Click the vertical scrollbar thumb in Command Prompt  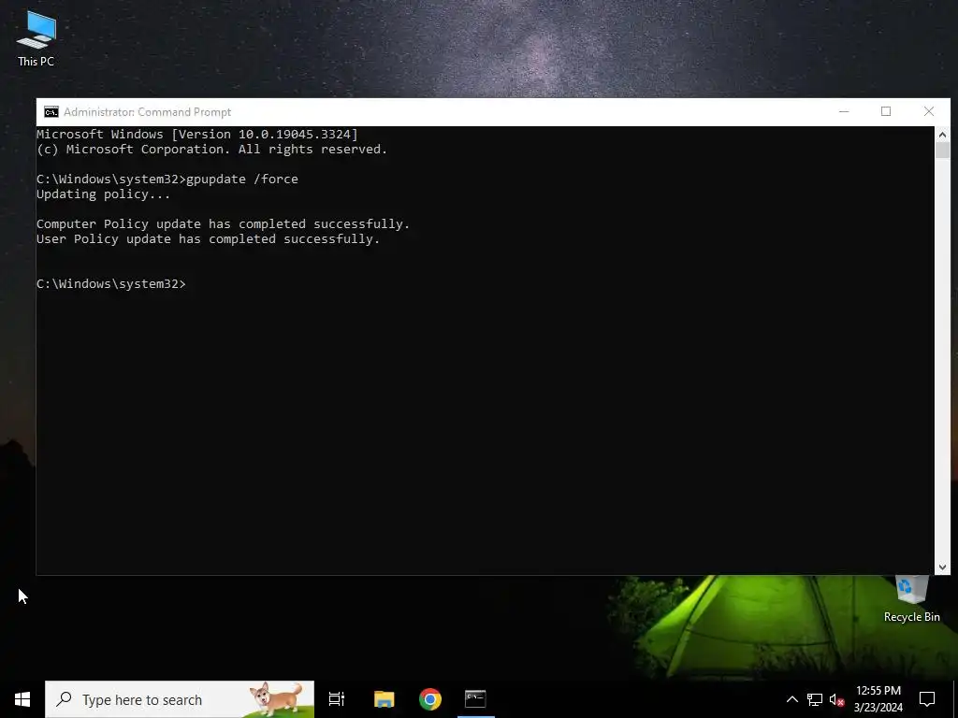942,151
